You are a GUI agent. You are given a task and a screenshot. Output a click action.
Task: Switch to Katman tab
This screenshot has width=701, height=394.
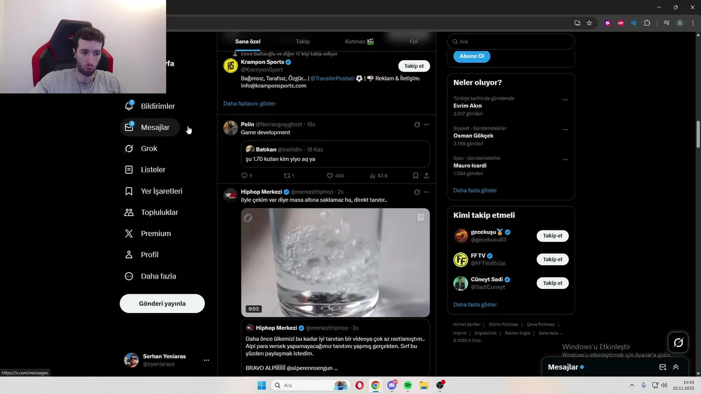359,42
